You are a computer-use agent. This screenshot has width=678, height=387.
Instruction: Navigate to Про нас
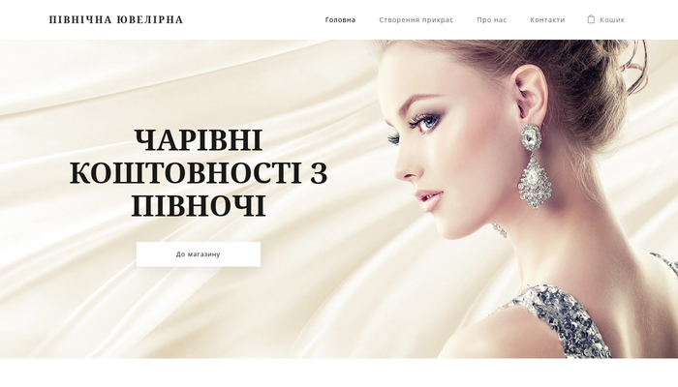492,20
